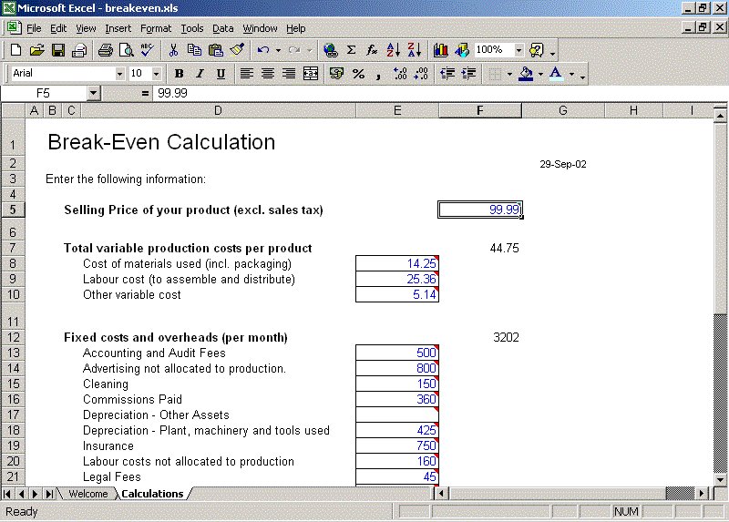Apply Currency style formatting

click(336, 74)
